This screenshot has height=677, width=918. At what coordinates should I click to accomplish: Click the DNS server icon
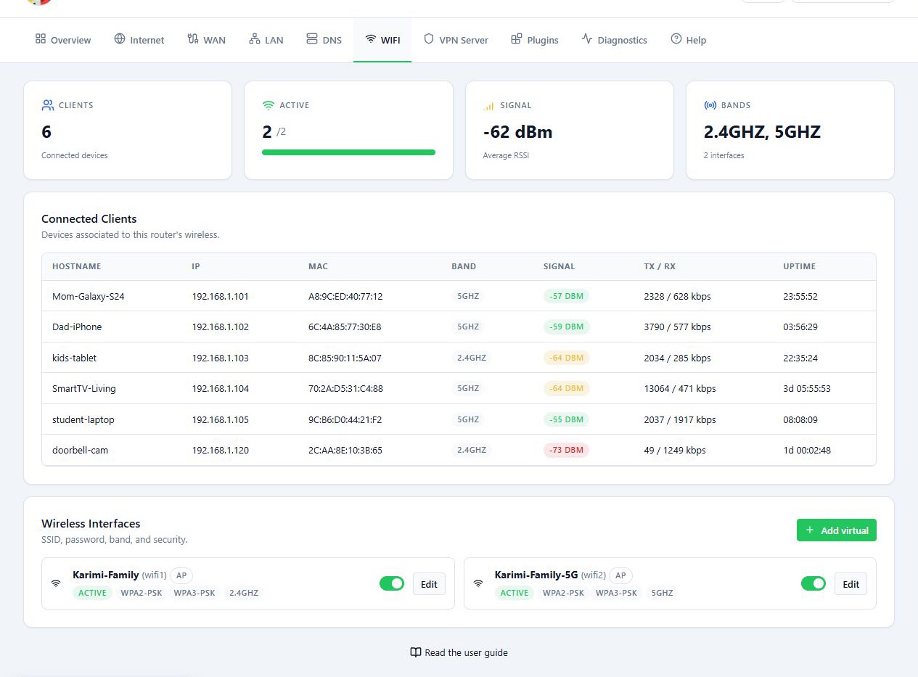click(x=312, y=39)
